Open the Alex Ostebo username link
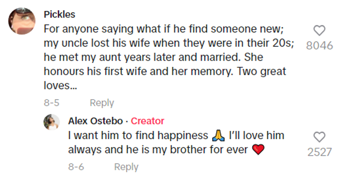This screenshot has height=180, width=343. [96, 121]
